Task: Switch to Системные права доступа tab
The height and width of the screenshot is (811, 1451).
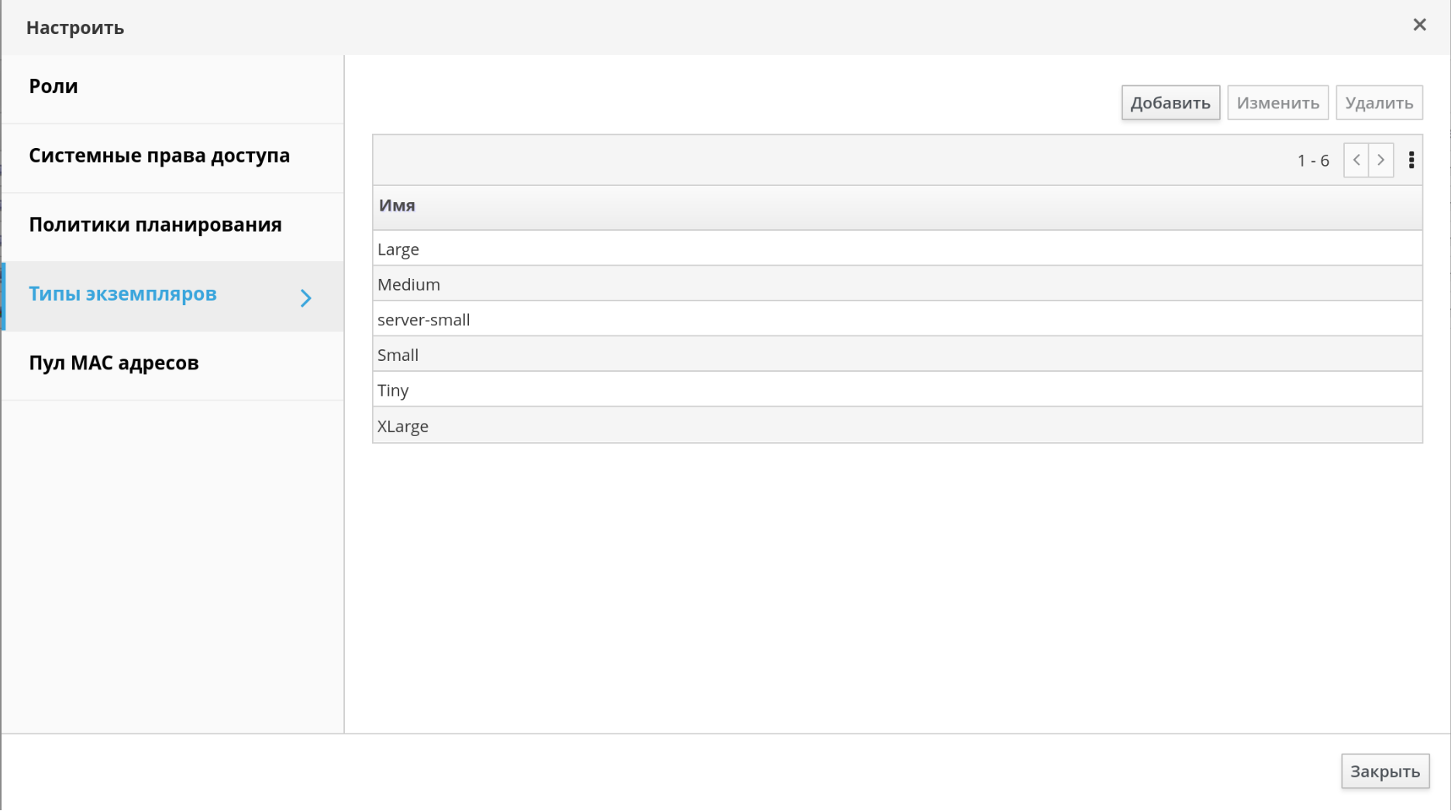Action: [x=159, y=156]
